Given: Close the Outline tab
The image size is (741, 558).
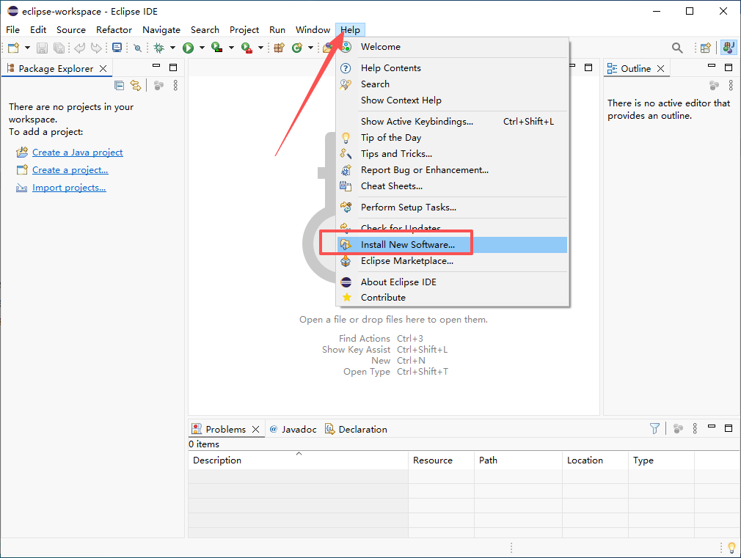Looking at the screenshot, I should pos(660,68).
